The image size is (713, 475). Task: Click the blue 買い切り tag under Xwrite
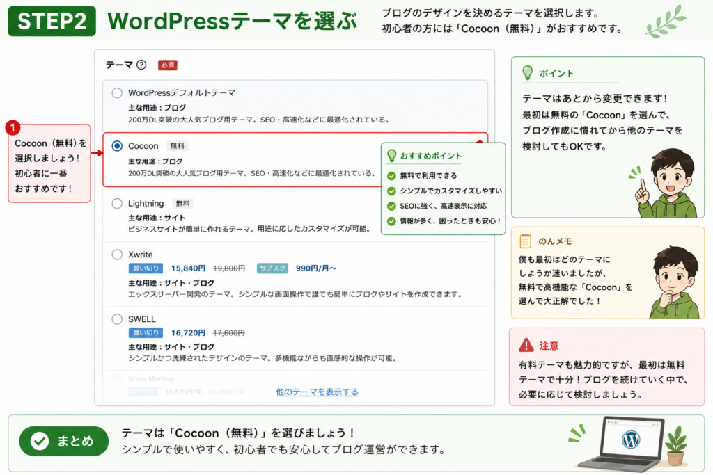(146, 268)
